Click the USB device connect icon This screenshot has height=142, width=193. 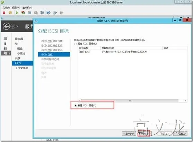point(61,13)
